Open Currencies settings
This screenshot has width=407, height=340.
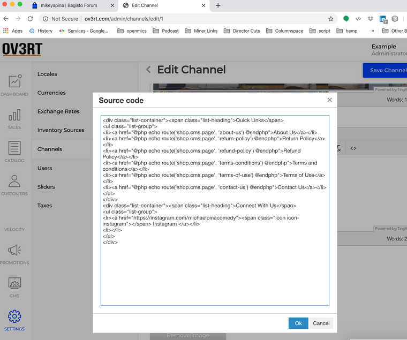pyautogui.click(x=51, y=93)
